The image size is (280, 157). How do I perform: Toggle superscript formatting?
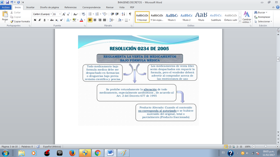click(61, 20)
